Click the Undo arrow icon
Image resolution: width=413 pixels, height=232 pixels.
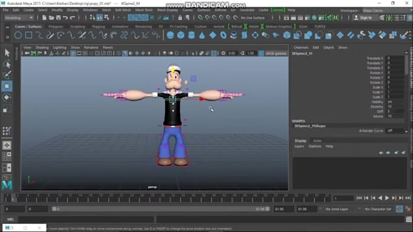tap(65, 18)
